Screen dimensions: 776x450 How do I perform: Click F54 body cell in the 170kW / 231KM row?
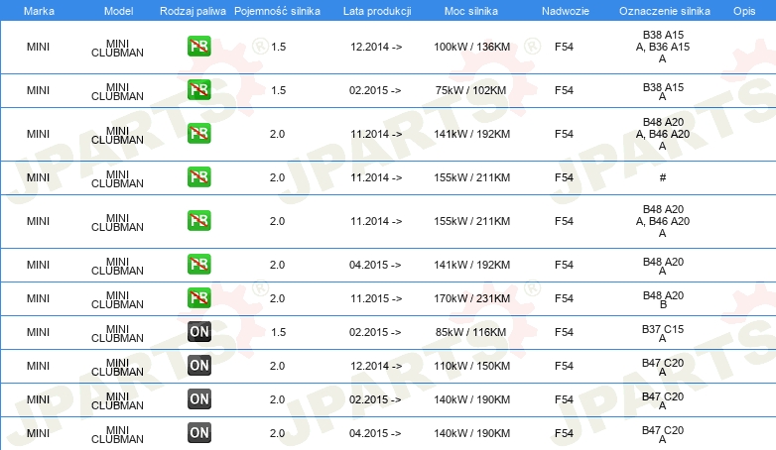[564, 298]
